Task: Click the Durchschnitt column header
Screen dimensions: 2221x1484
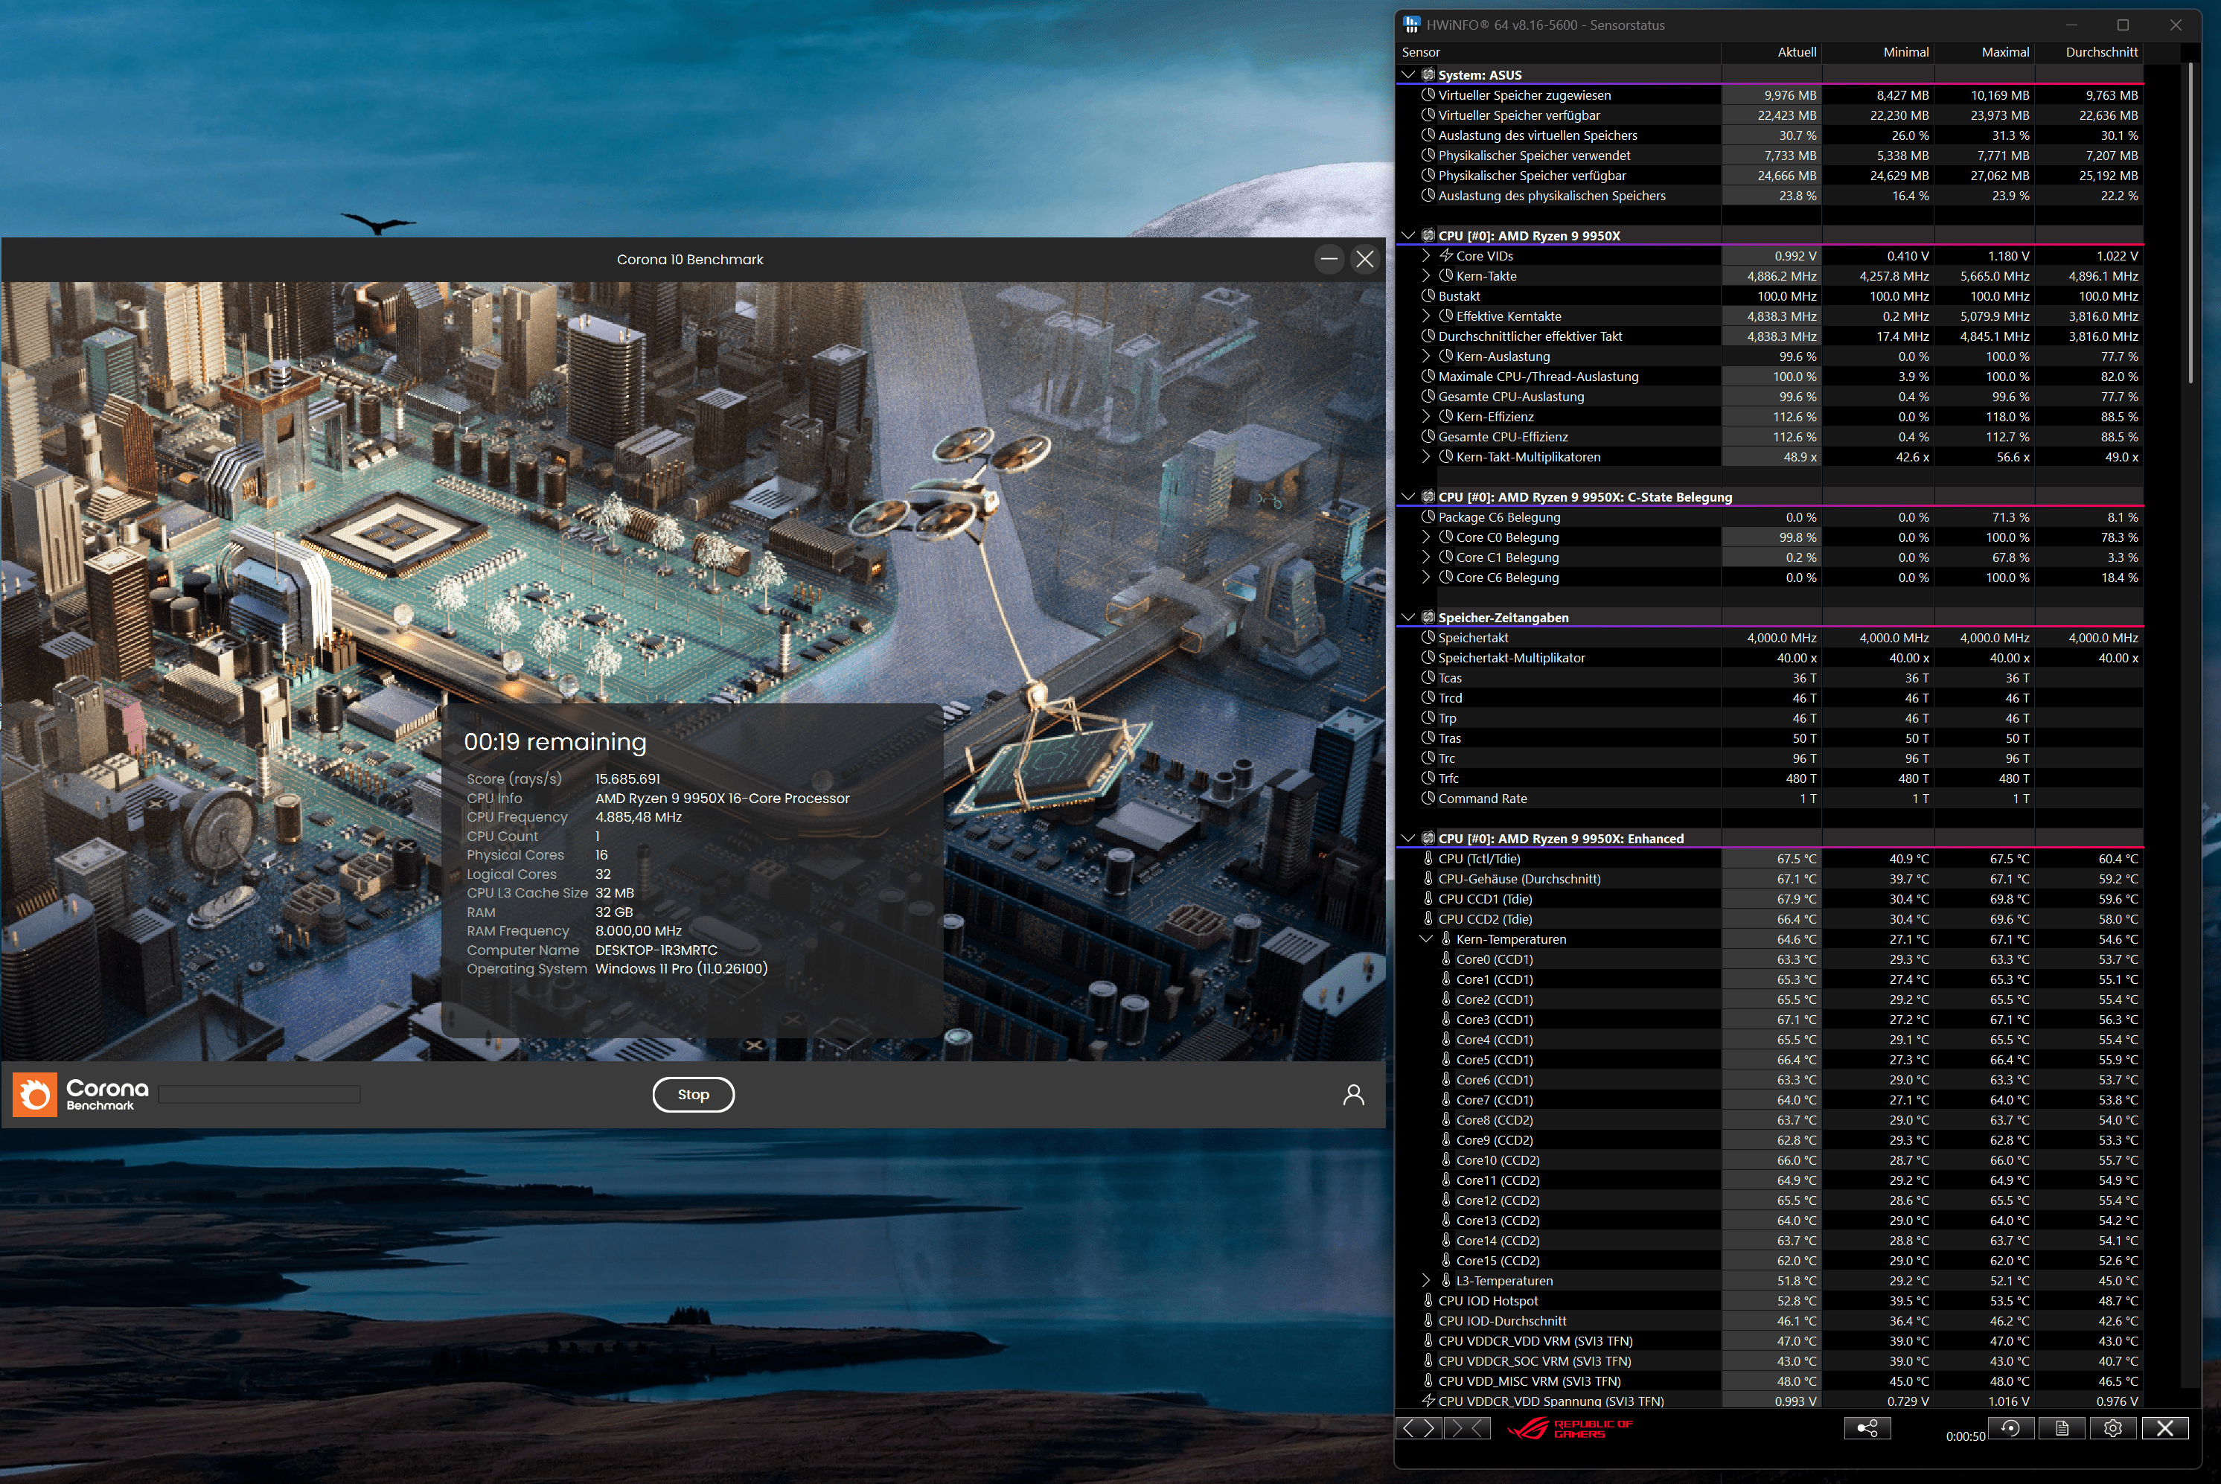Action: click(2101, 52)
